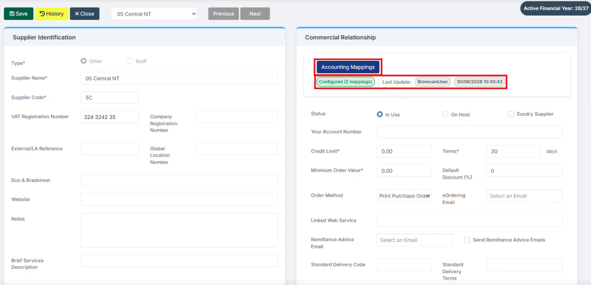591x285 pixels.
Task: Open the Order Method dropdown
Action: click(x=404, y=195)
